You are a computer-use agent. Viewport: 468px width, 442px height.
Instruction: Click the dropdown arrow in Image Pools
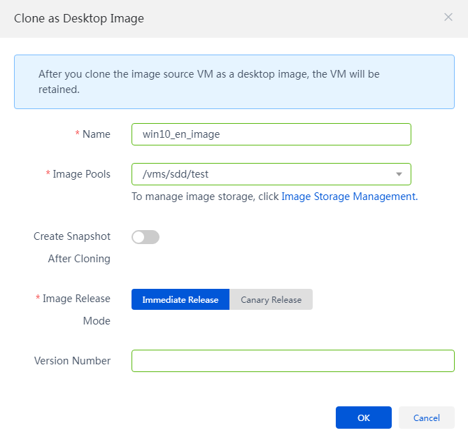pyautogui.click(x=399, y=174)
